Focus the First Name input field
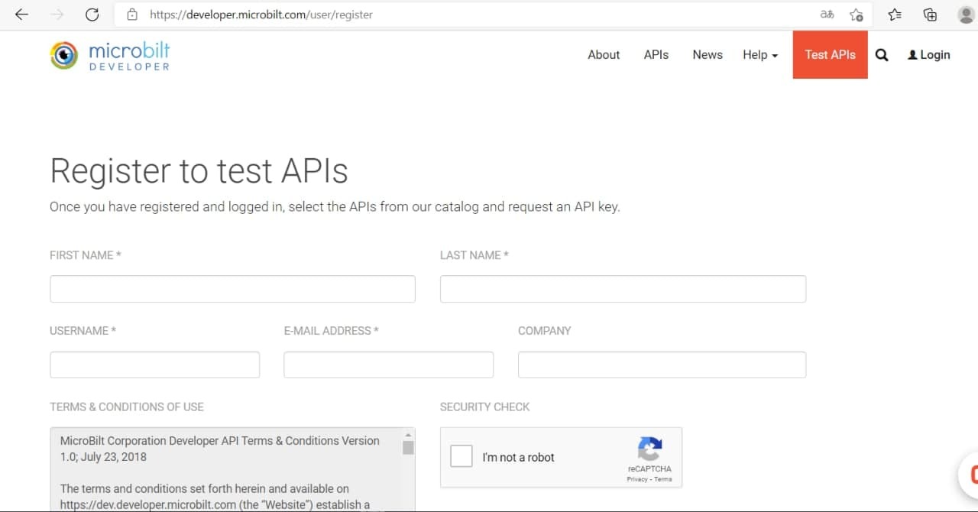The image size is (978, 512). pos(232,289)
